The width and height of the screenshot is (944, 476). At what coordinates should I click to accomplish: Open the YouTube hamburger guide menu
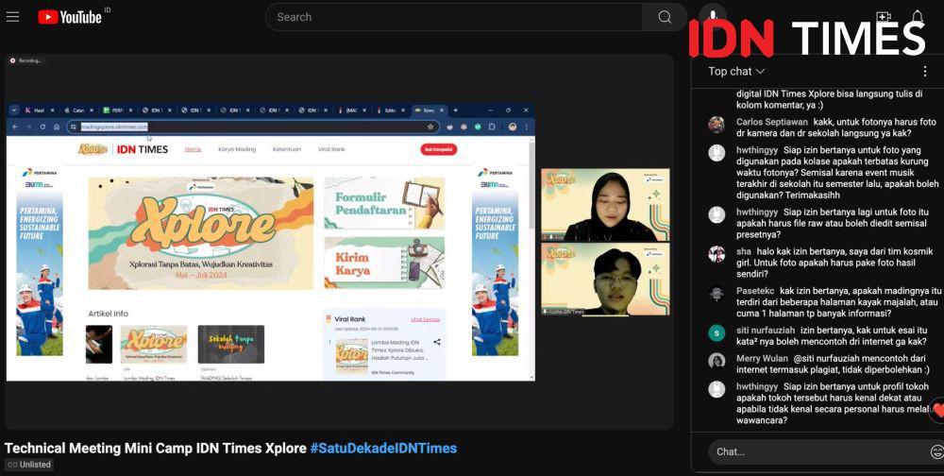12,17
